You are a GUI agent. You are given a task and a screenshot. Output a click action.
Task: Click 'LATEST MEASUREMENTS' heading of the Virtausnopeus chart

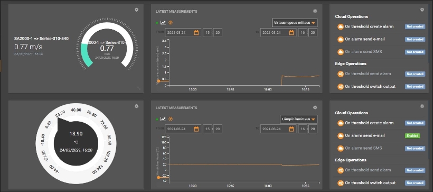[x=176, y=11]
